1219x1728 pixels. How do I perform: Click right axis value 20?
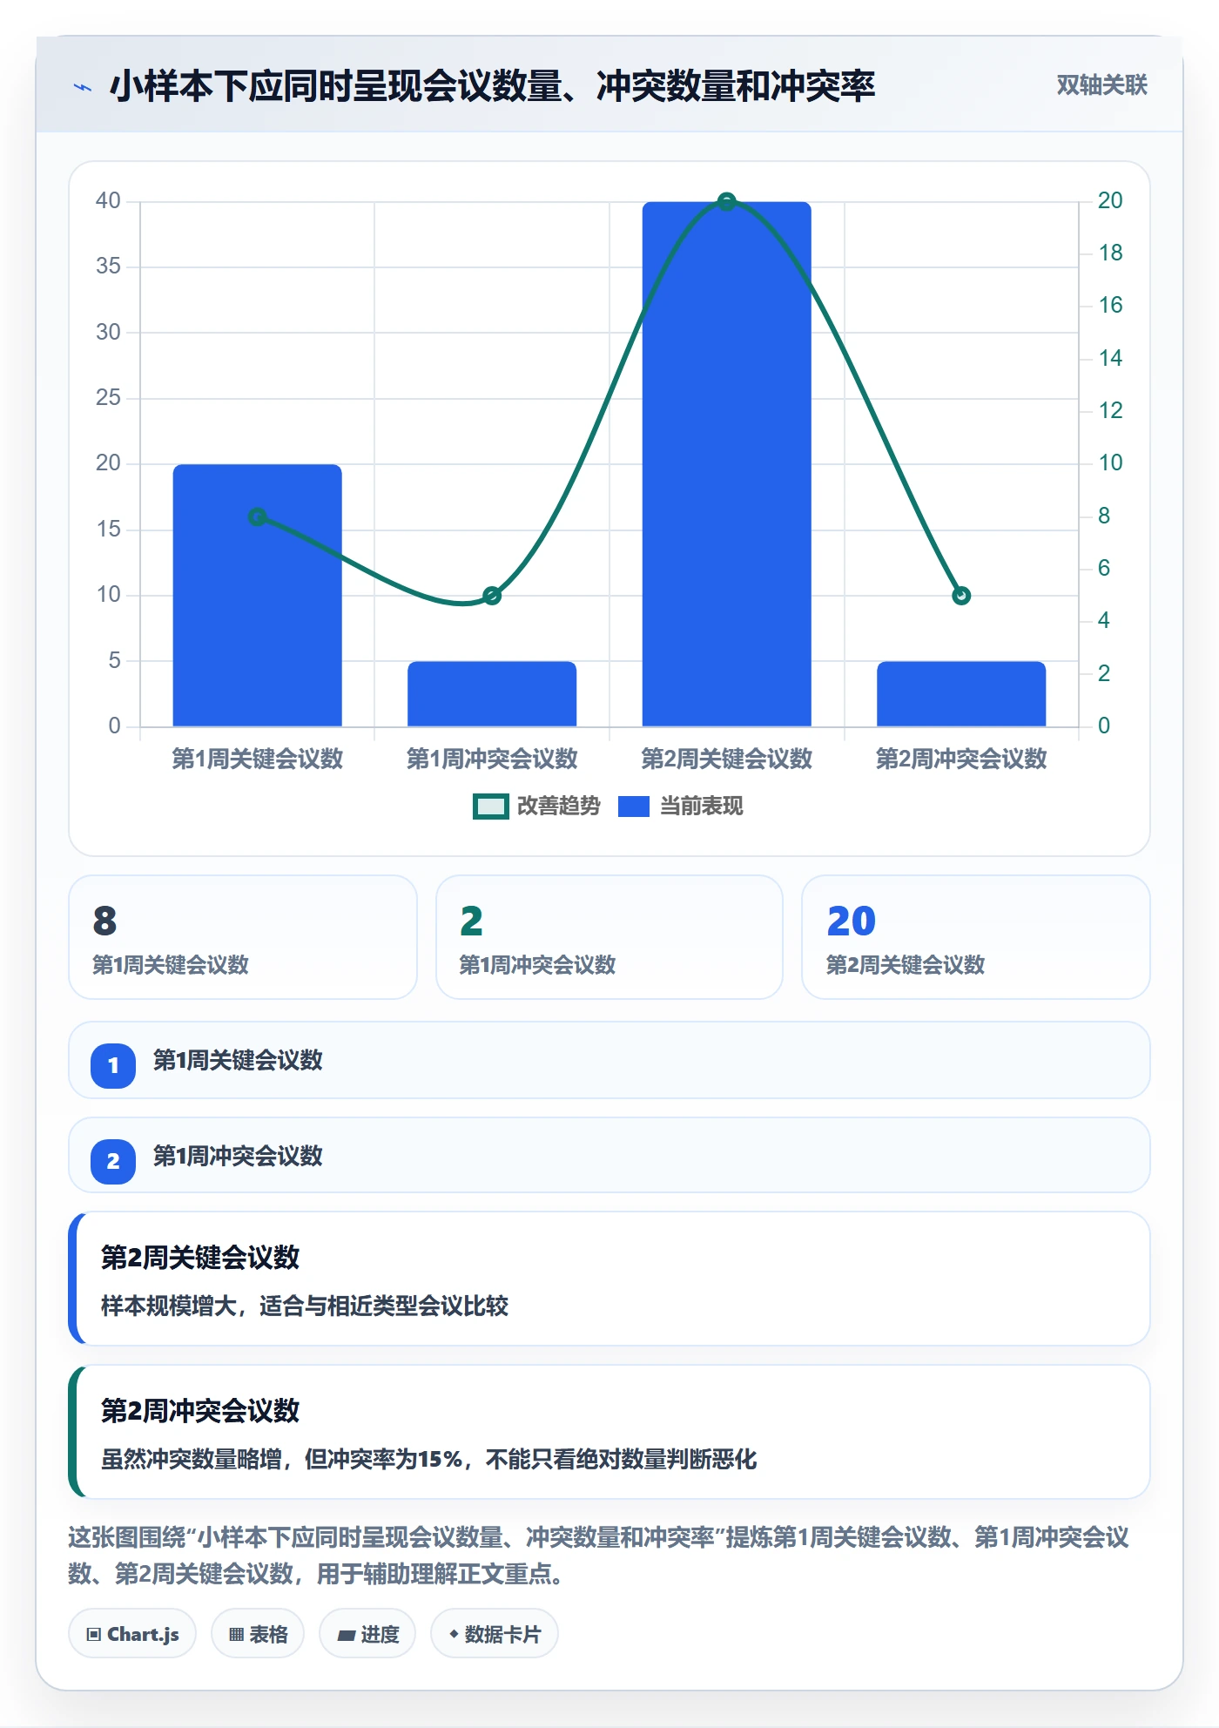click(1110, 201)
